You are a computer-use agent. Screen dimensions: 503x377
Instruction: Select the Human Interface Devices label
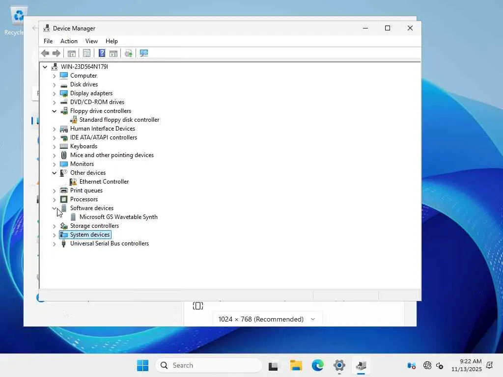[x=103, y=129]
